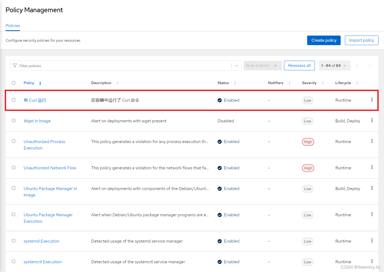
Task: Click 'Build, Deploy' lifecycle in Wget in Image row
Action: 348,121
